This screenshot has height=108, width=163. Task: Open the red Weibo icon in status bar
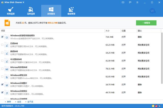click(x=156, y=106)
